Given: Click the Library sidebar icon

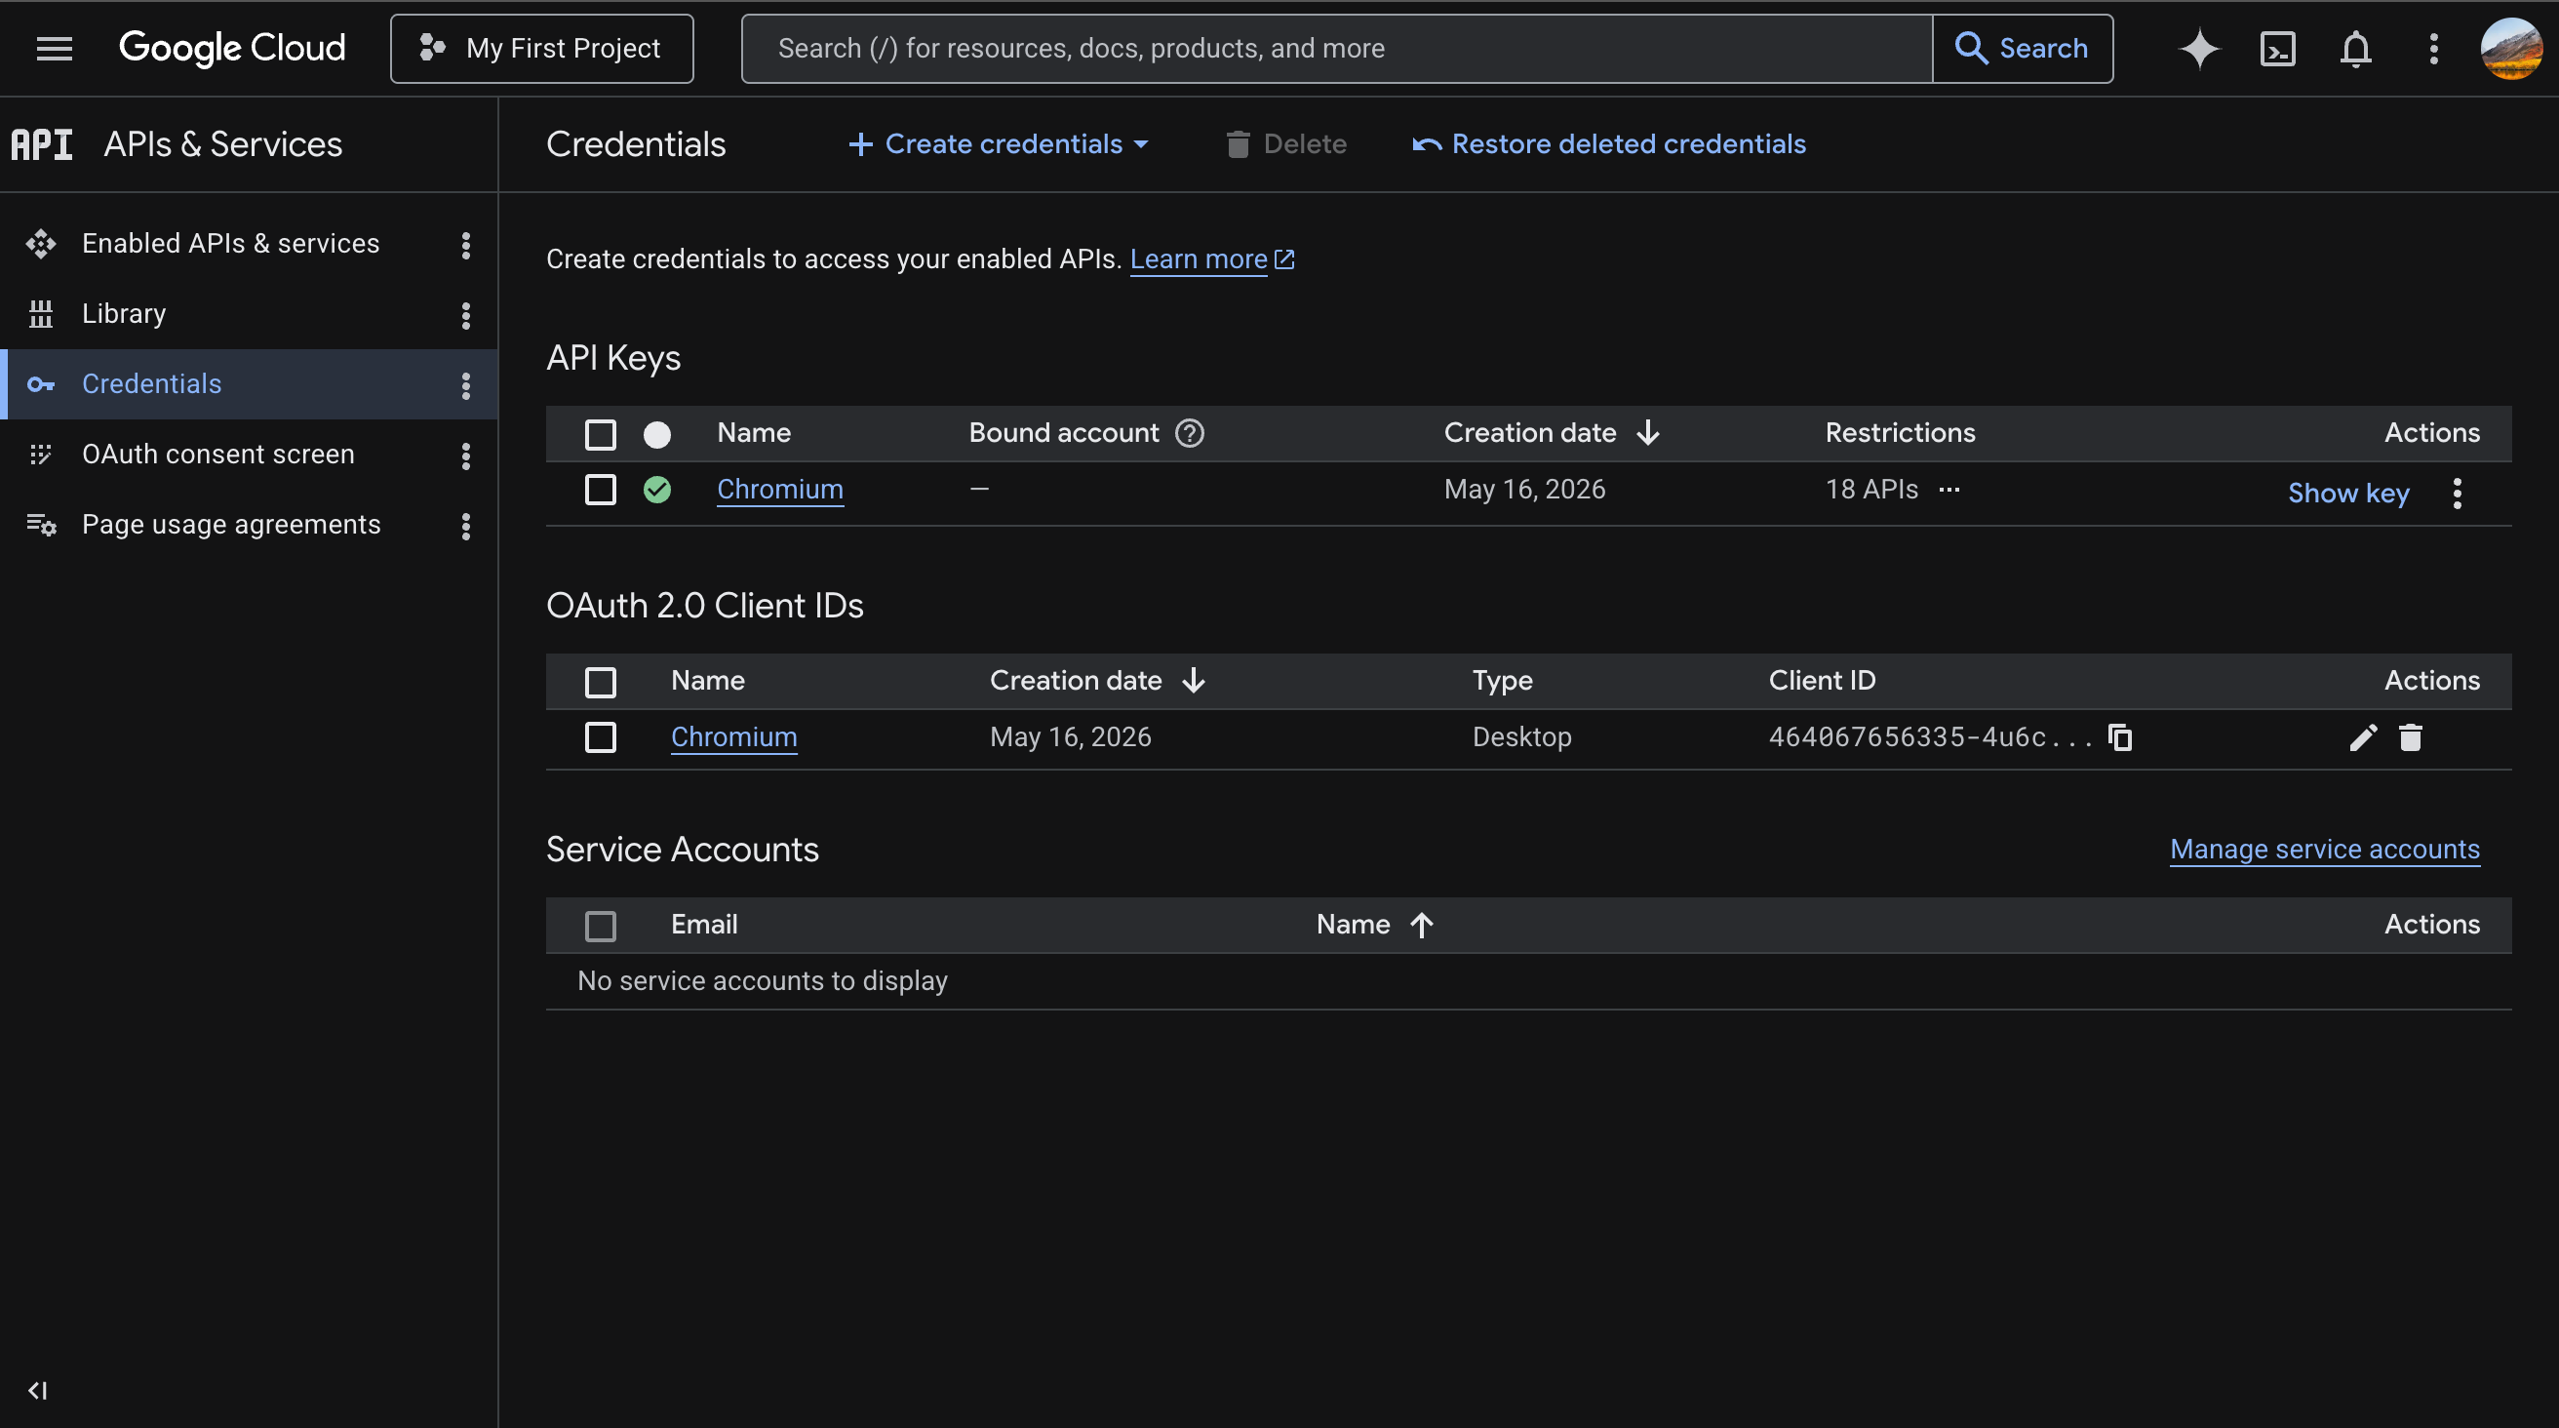Looking at the screenshot, I should coord(41,314).
